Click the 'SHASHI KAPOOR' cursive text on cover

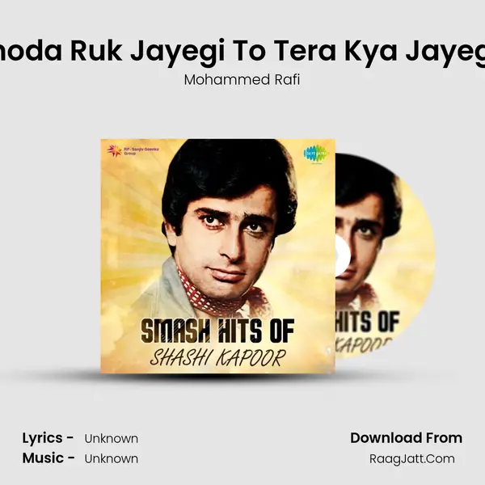(217, 358)
